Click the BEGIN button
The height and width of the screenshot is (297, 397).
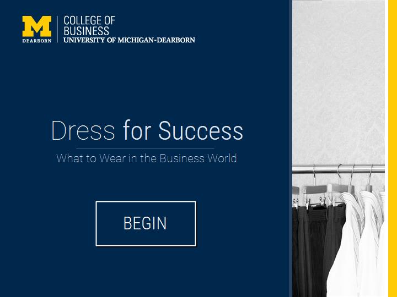146,223
